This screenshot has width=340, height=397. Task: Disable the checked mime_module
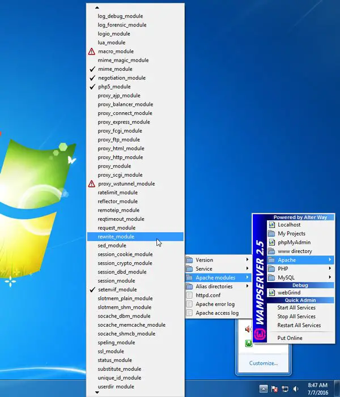[135, 69]
